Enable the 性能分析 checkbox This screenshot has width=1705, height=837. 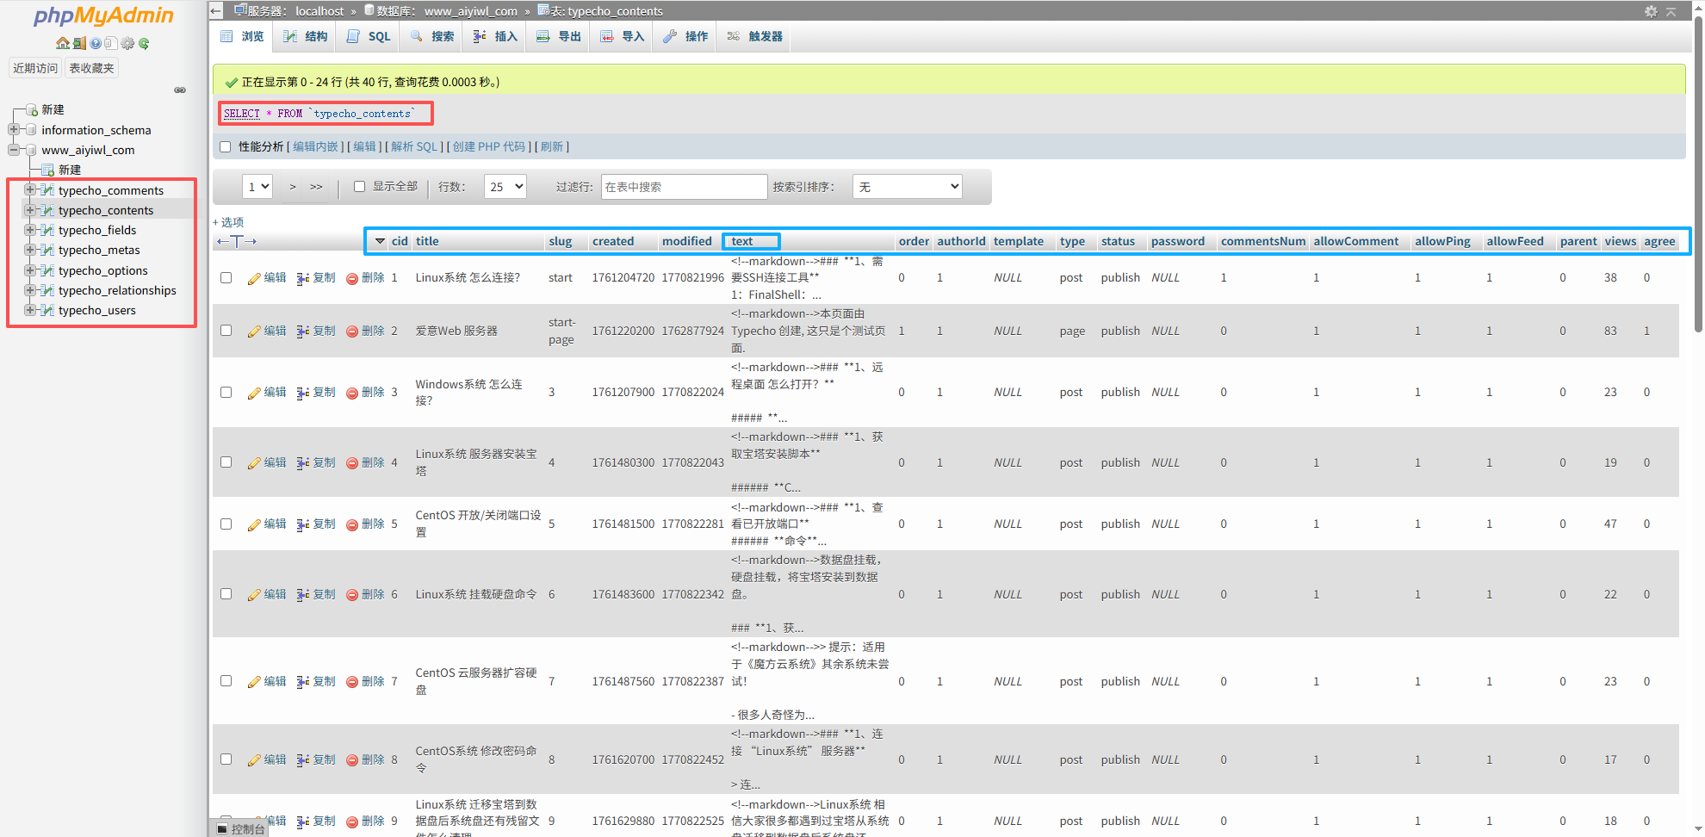pyautogui.click(x=225, y=146)
